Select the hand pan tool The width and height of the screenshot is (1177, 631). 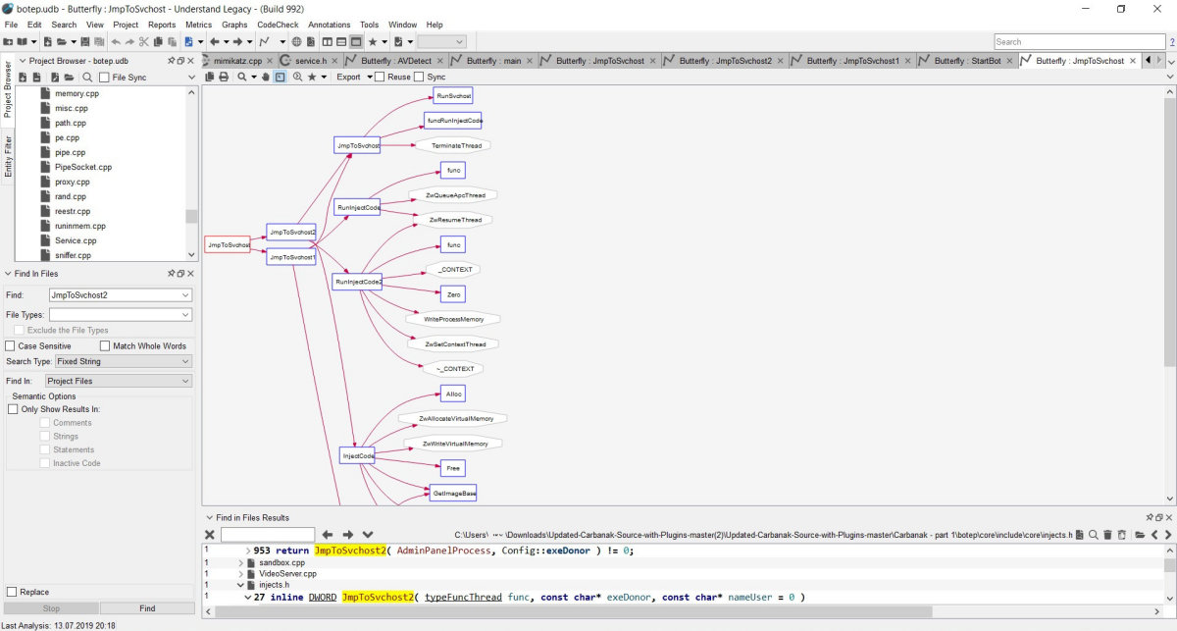265,77
